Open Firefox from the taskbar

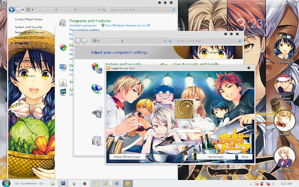[x=85, y=184]
